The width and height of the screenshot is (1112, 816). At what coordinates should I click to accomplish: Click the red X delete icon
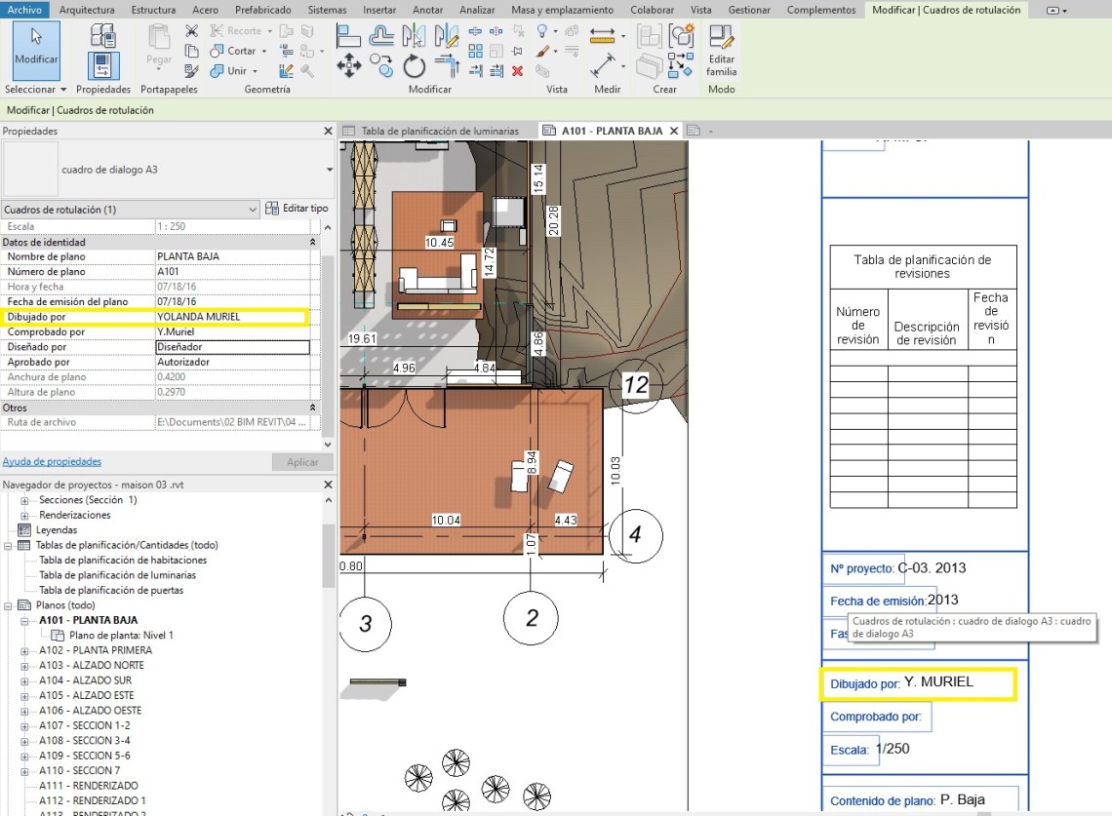[x=517, y=70]
